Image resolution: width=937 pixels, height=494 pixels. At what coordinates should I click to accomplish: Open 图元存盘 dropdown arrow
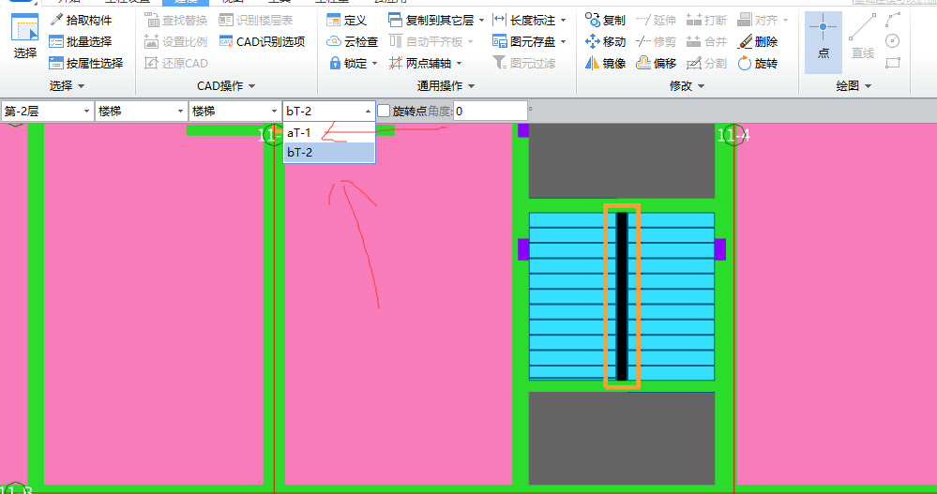pyautogui.click(x=563, y=42)
